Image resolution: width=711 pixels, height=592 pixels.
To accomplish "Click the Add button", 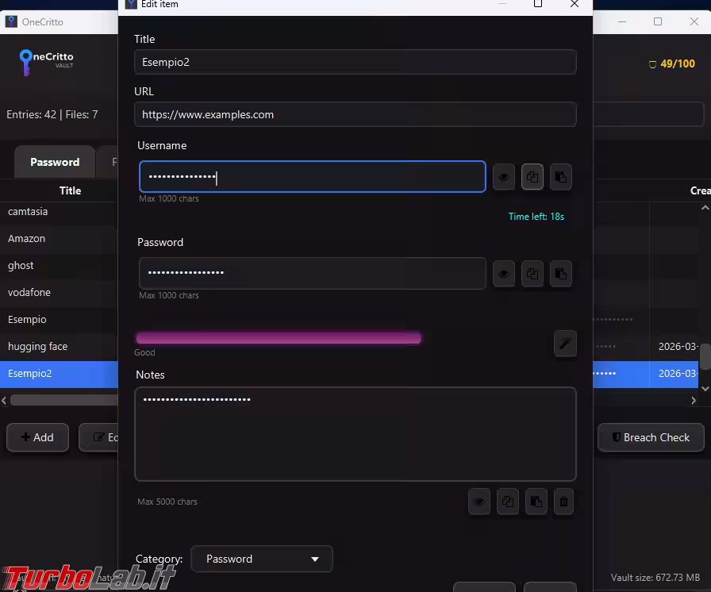I will point(37,437).
